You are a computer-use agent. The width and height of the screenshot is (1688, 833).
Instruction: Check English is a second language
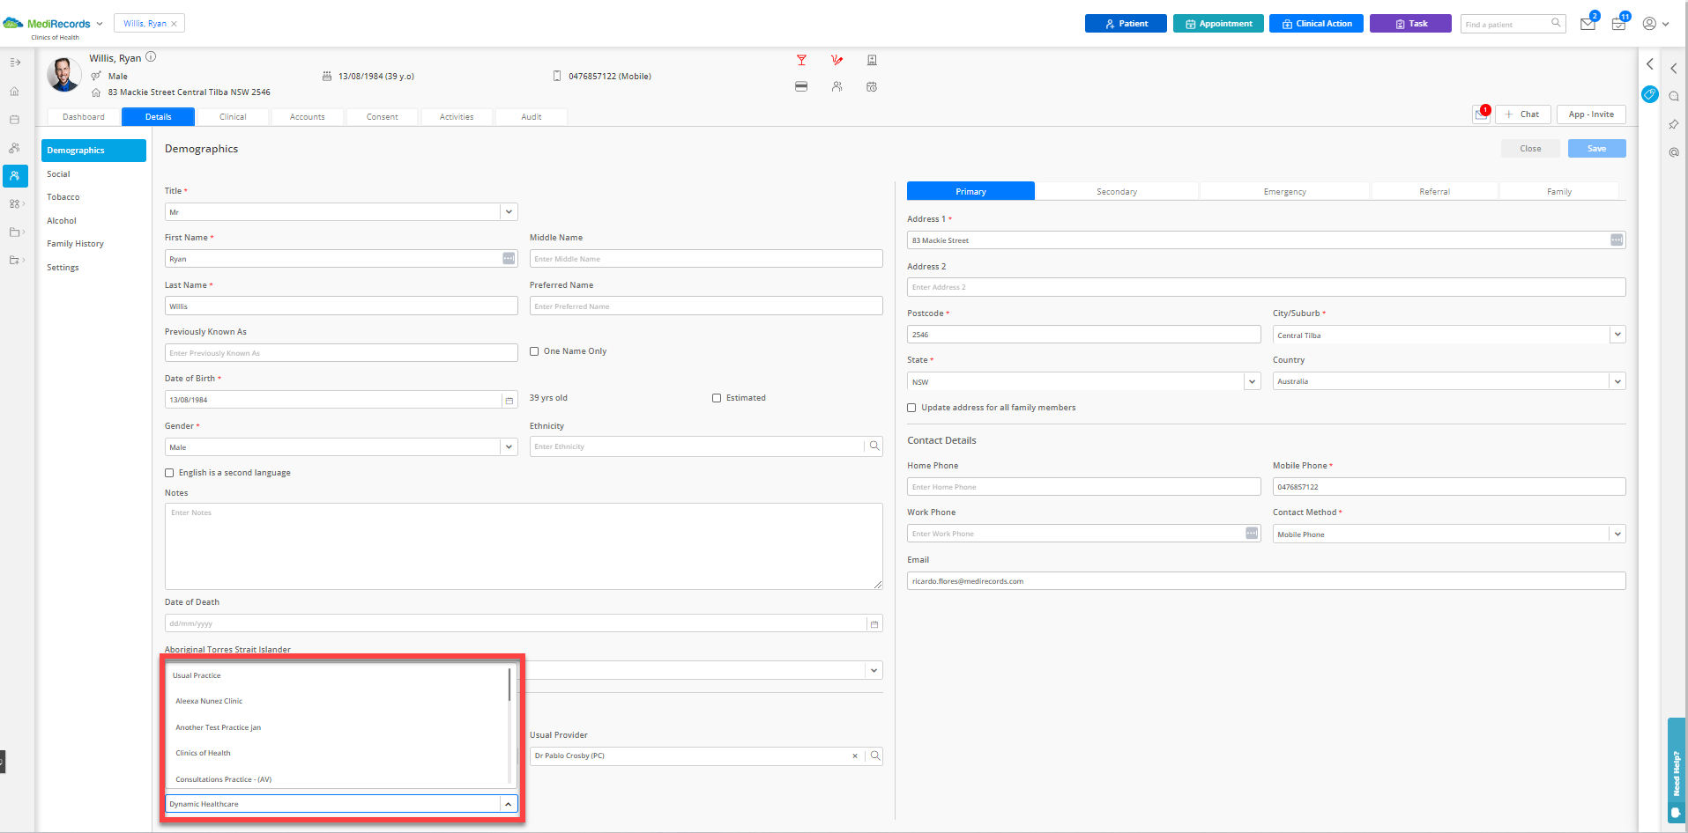[168, 473]
